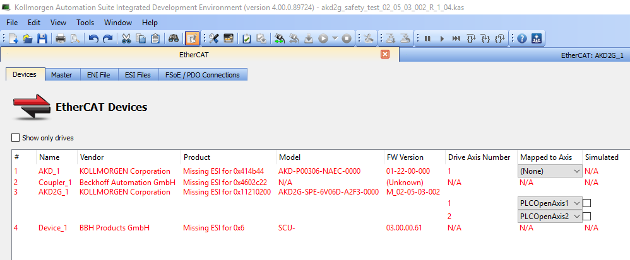Click the New project icon
Viewport: 630px width, 260px height.
tap(13, 38)
